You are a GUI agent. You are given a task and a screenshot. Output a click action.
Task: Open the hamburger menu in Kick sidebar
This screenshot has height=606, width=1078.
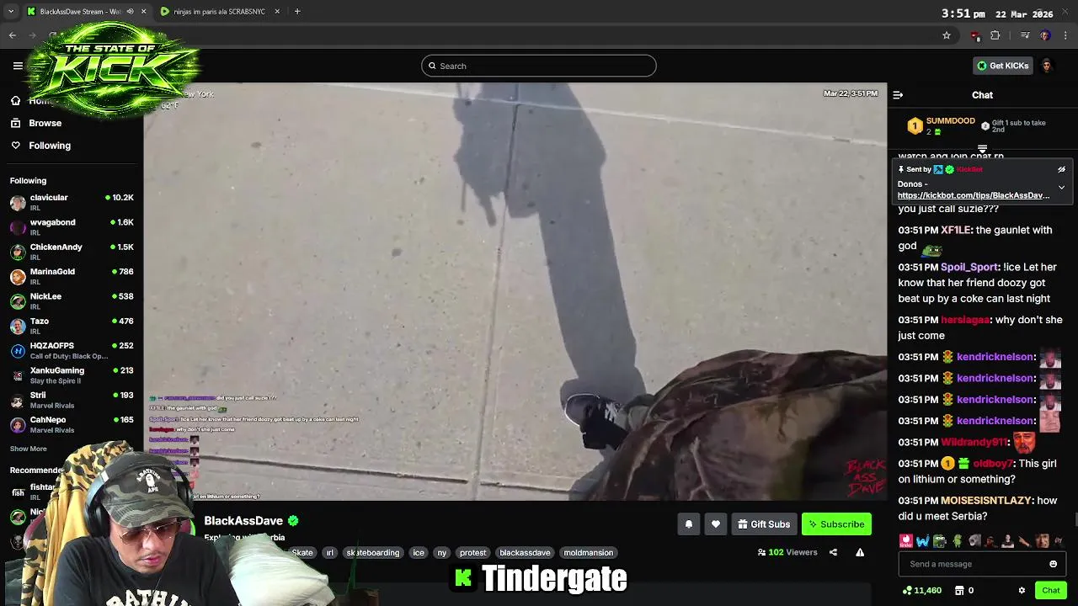tap(18, 66)
